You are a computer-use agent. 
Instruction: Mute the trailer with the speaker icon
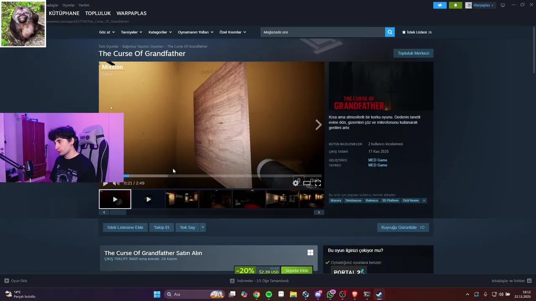(x=116, y=183)
